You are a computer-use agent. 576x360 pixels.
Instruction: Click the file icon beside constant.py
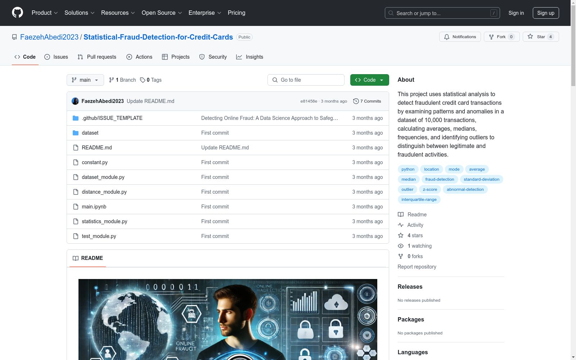pos(76,162)
